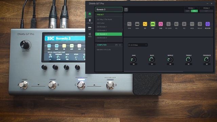Adjust the MIDDLE knob

point(170,60)
